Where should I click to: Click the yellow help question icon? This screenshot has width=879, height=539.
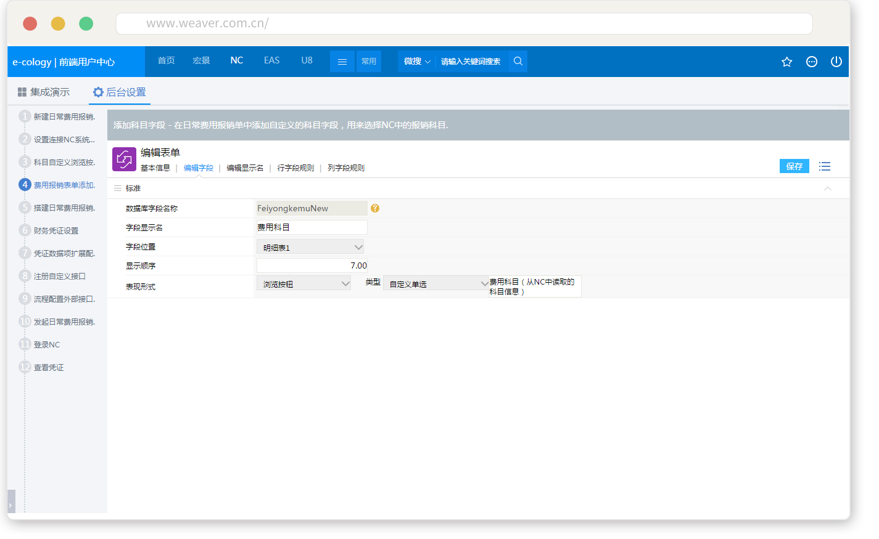pos(375,208)
